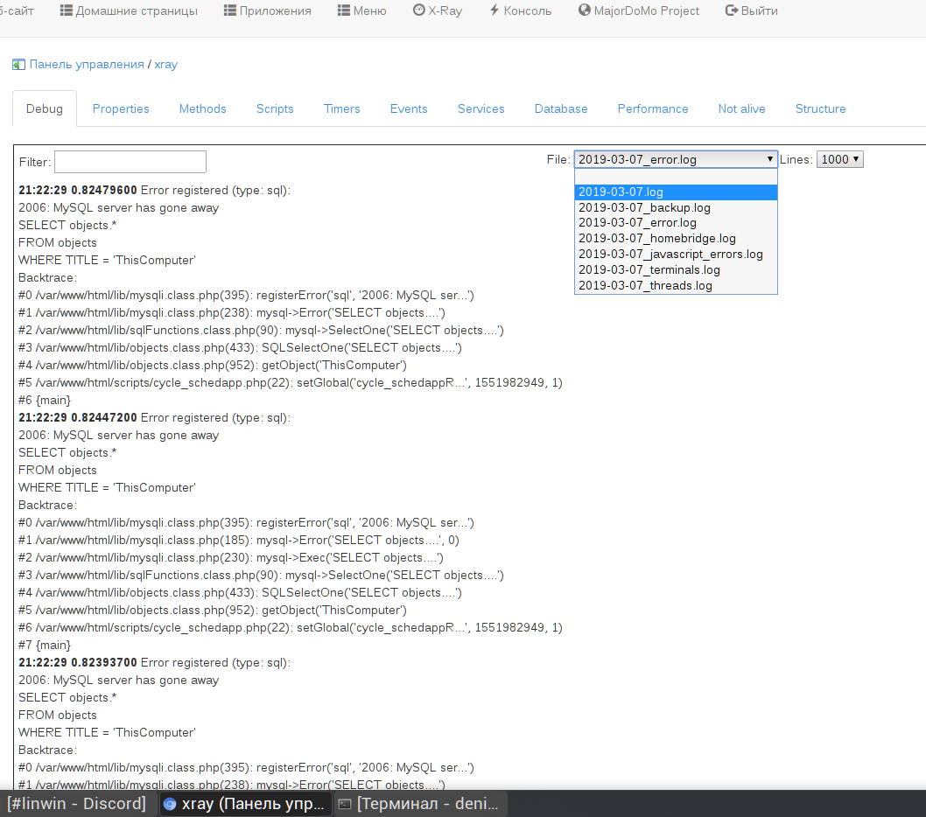This screenshot has height=817, width=926.
Task: Click the list icon beside Домашние страницы
Action: click(67, 11)
